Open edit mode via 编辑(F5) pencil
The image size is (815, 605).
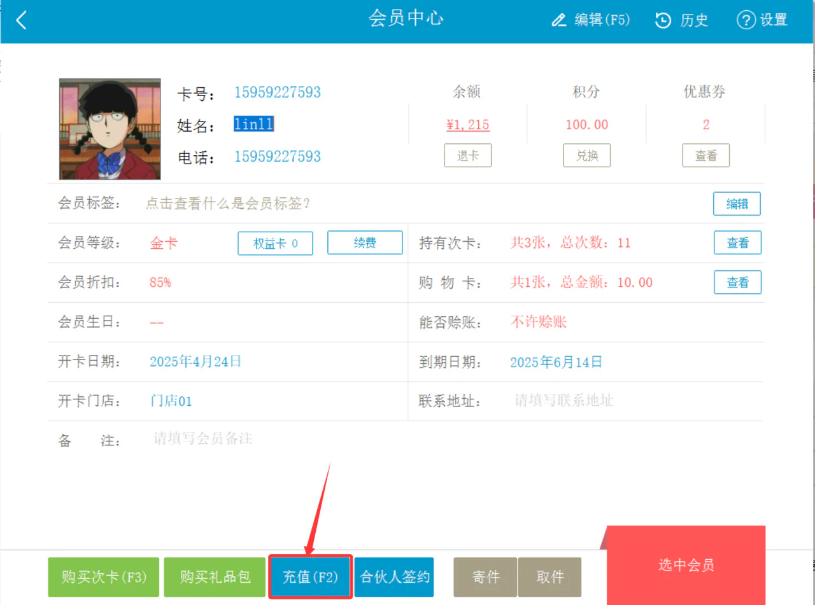590,20
